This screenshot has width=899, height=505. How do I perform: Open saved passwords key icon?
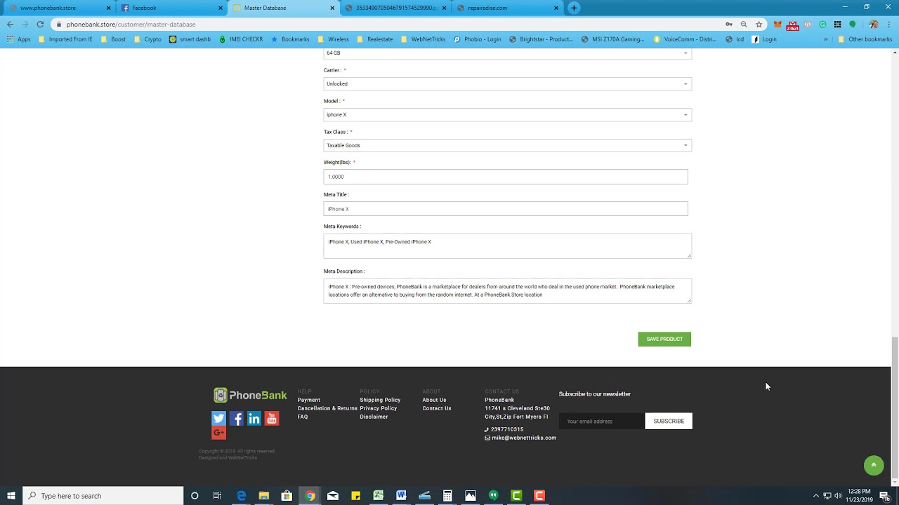(x=729, y=24)
